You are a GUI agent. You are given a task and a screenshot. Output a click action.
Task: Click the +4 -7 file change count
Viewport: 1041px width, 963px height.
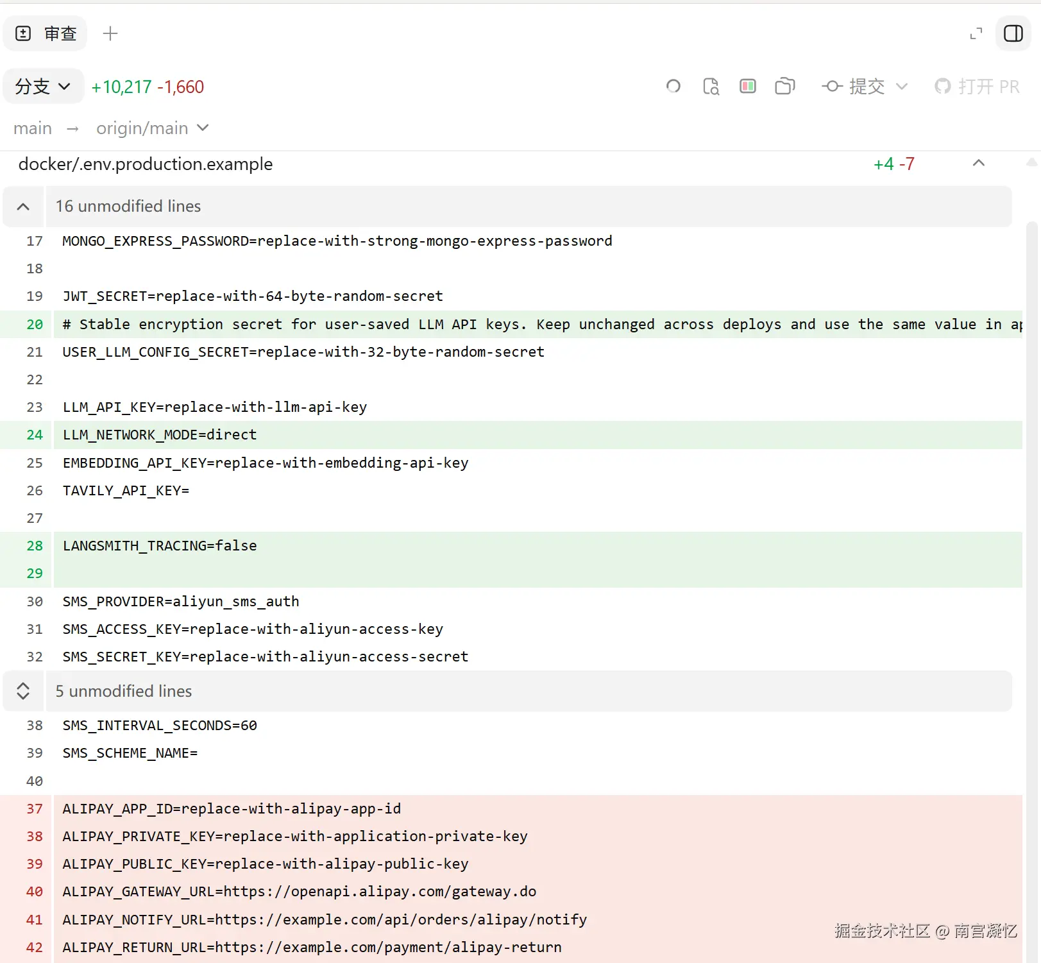[894, 164]
